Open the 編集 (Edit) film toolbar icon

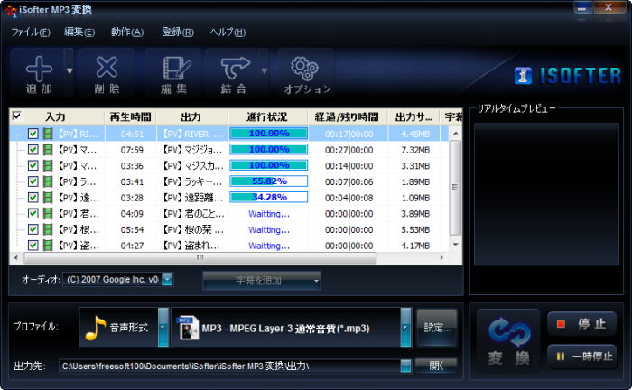pos(176,68)
